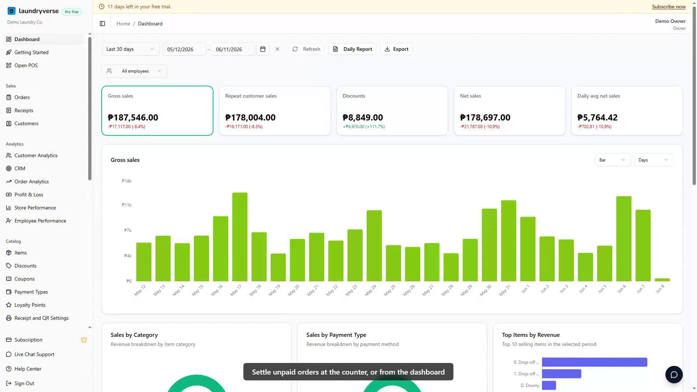
Task: Click the sidebar vertical scrollbar thumb
Action: pos(90,108)
